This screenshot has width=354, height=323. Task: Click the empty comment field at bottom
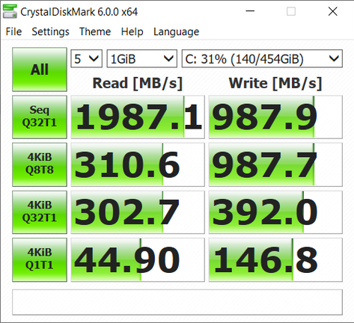(177, 302)
